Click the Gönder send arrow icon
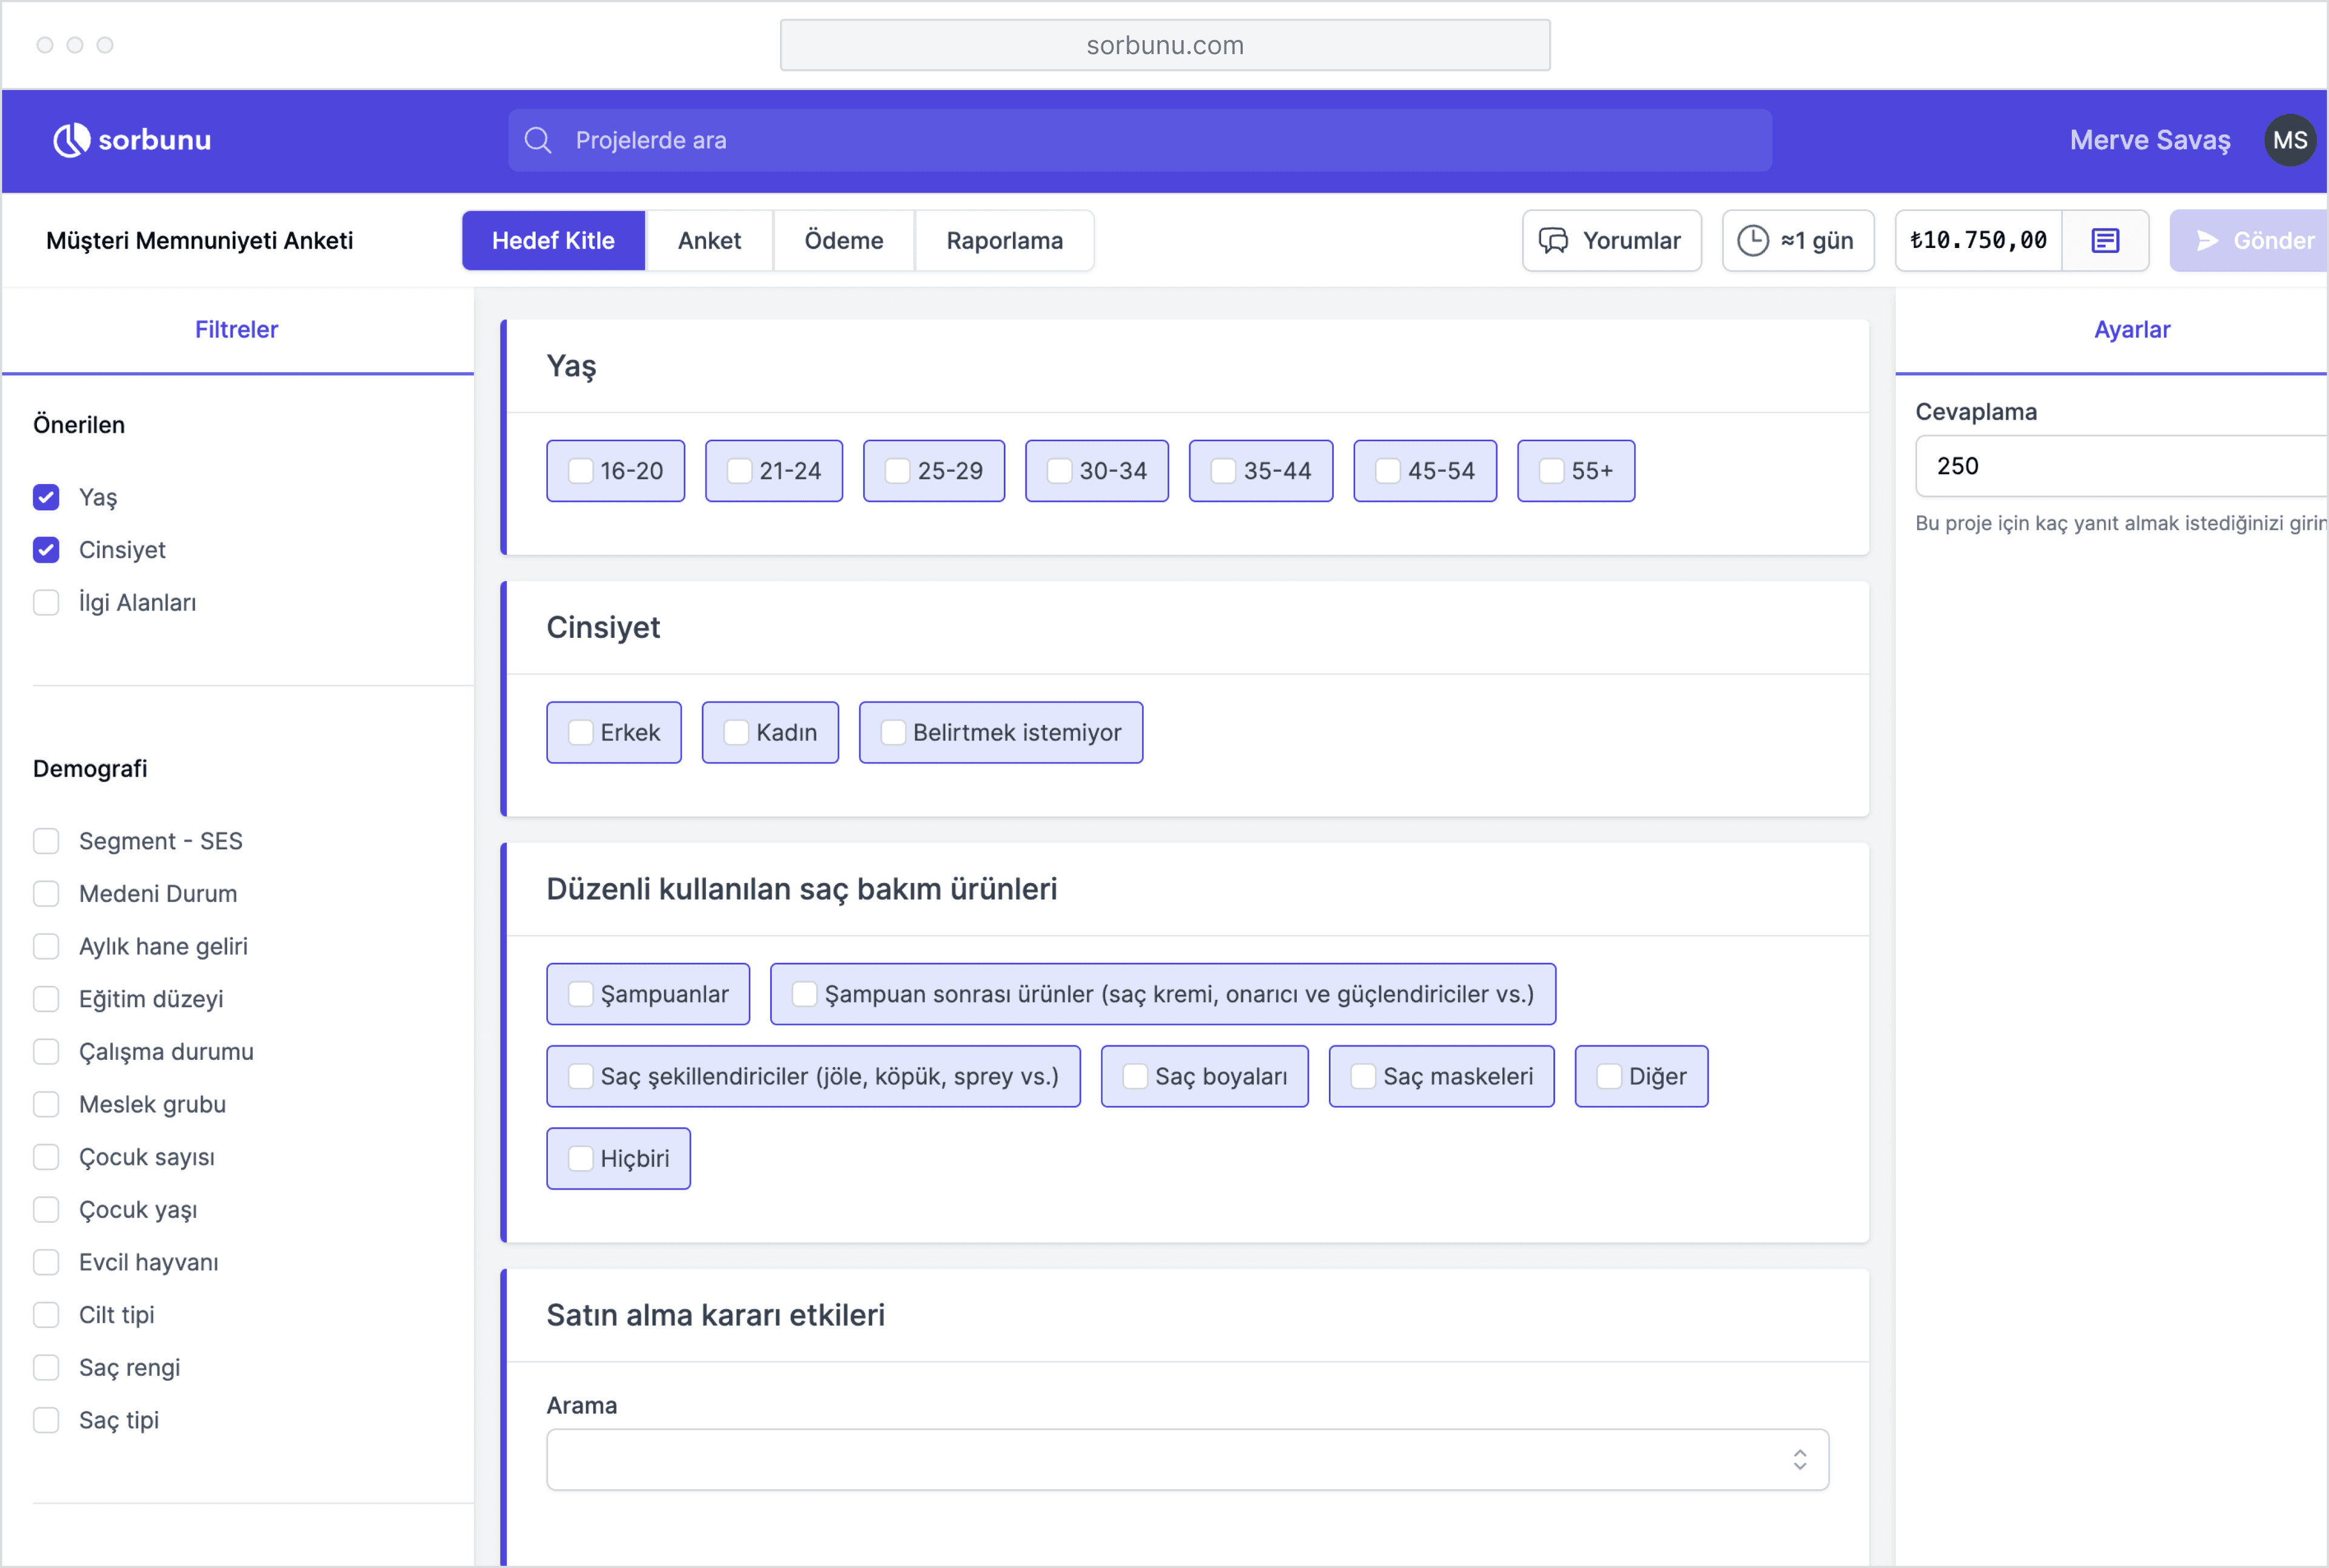Viewport: 2329px width, 1568px height. point(2207,241)
